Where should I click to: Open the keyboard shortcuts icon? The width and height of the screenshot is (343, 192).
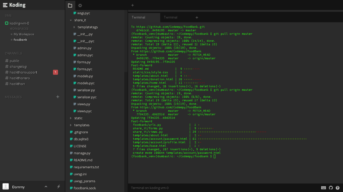coord(324,188)
